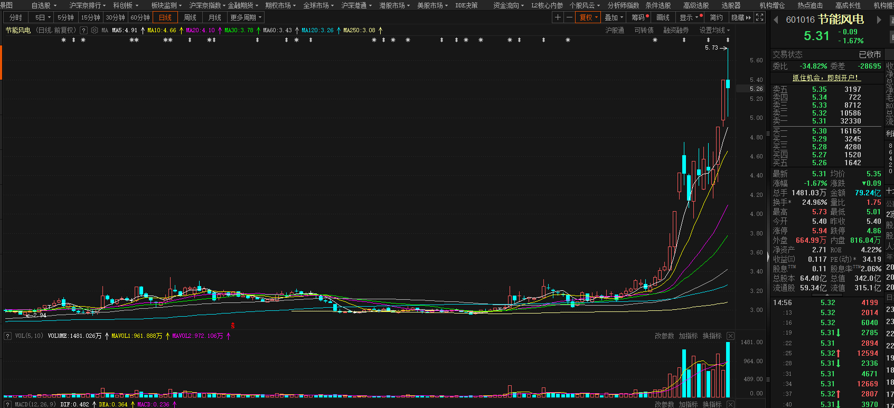This screenshot has height=408, width=894.
Task: Open the 科创板 menu
Action: [126, 5]
